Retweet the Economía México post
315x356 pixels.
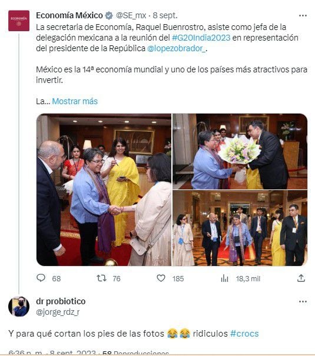coord(101,278)
